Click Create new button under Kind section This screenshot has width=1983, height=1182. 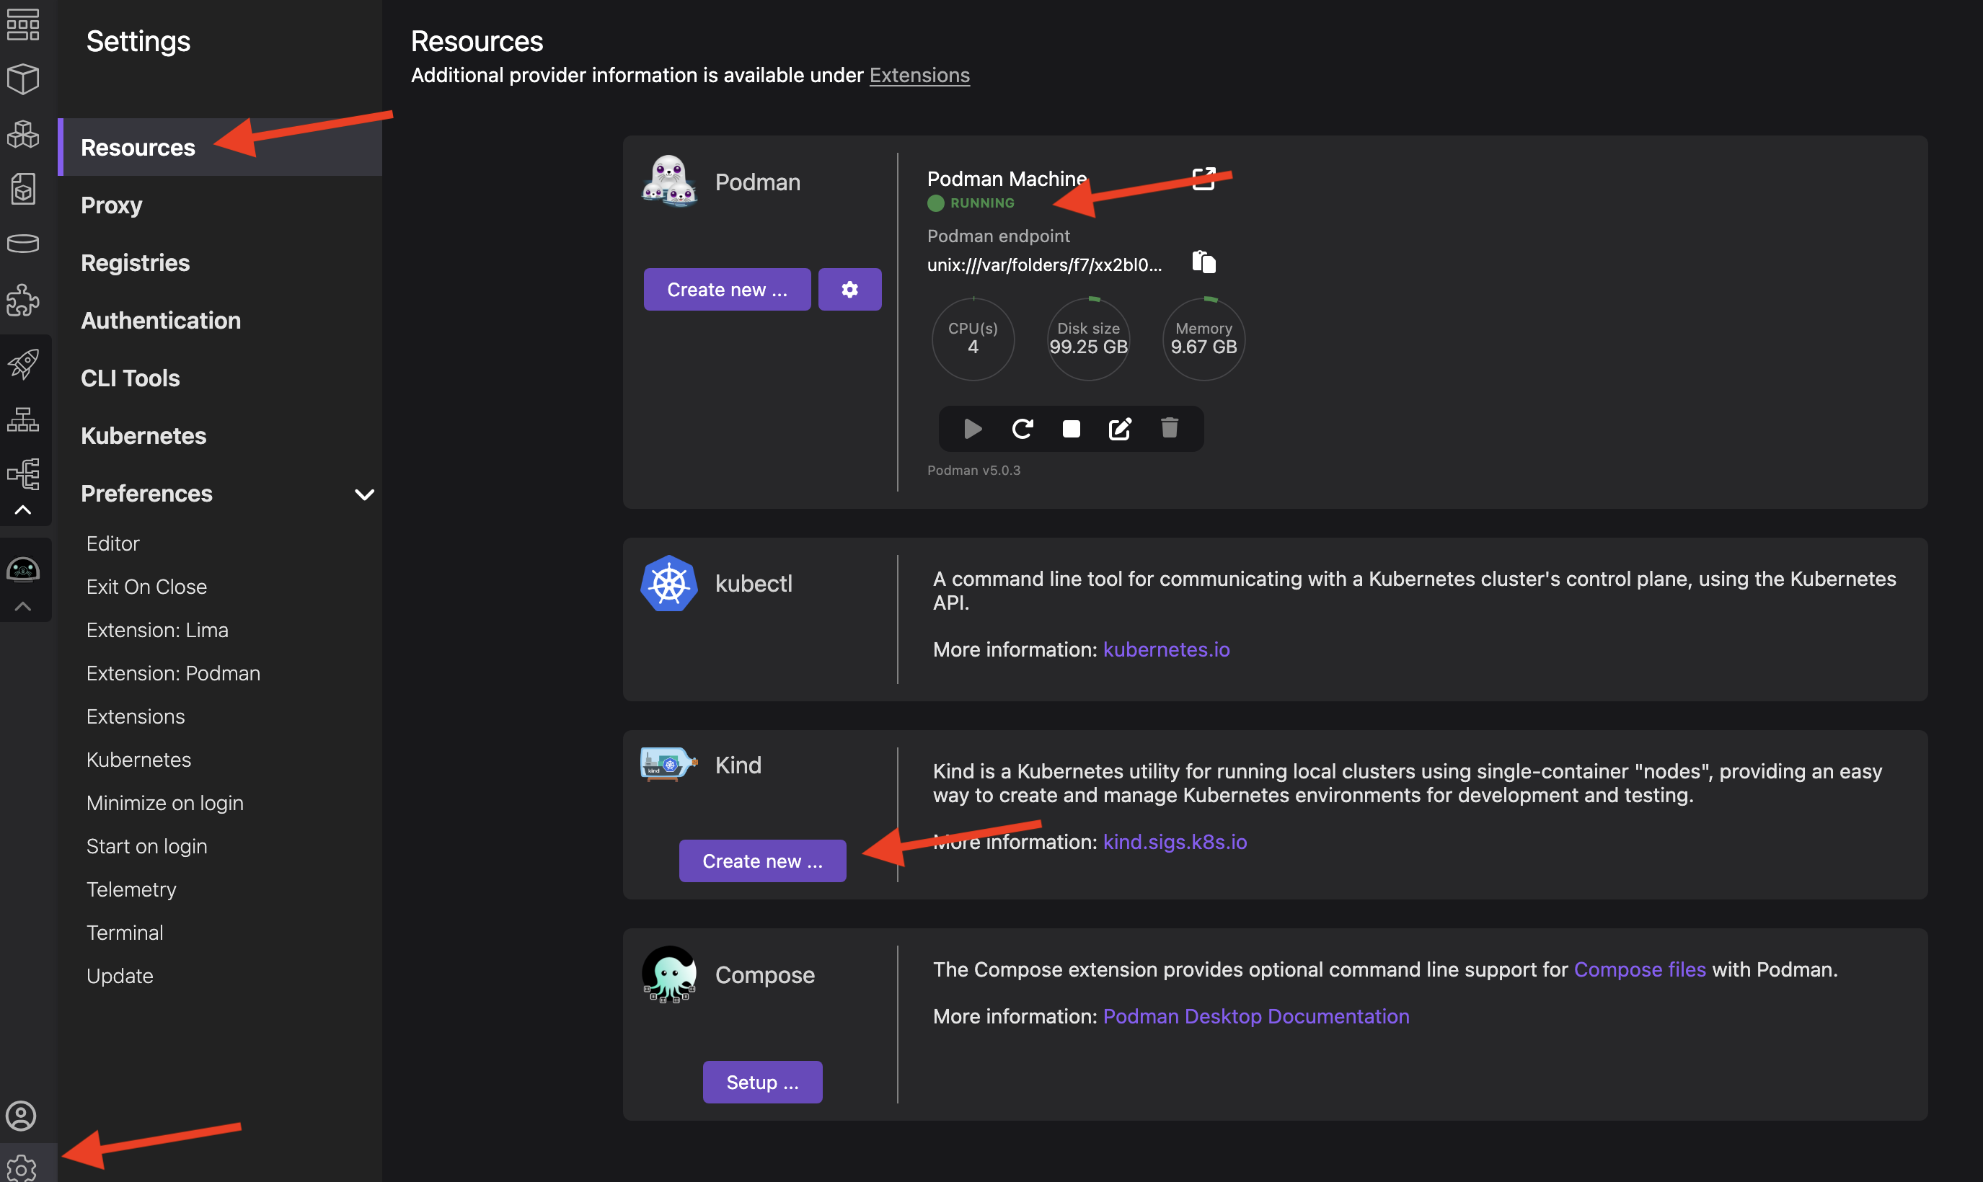pyautogui.click(x=761, y=860)
